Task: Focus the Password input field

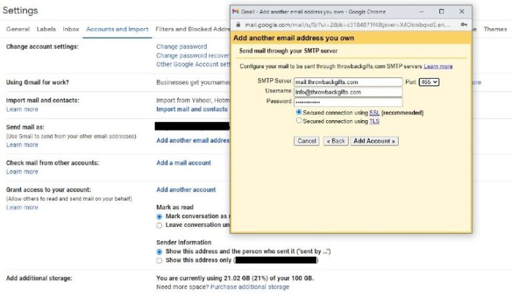Action: click(348, 102)
